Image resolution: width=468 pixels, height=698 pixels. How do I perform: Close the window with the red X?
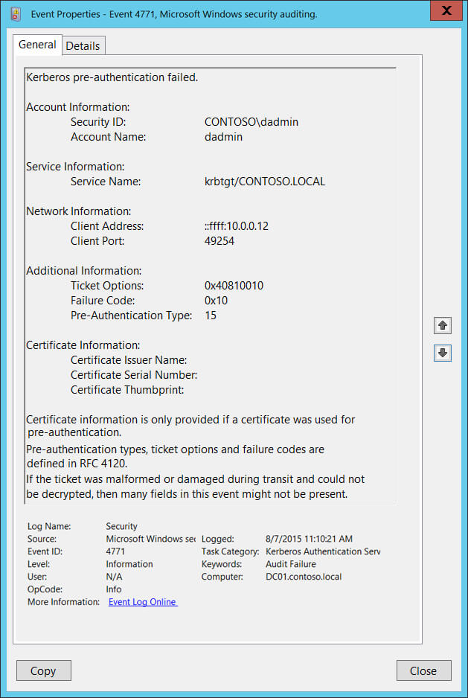click(446, 10)
